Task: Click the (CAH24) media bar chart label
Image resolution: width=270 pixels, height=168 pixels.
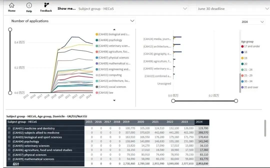Action: point(157,39)
